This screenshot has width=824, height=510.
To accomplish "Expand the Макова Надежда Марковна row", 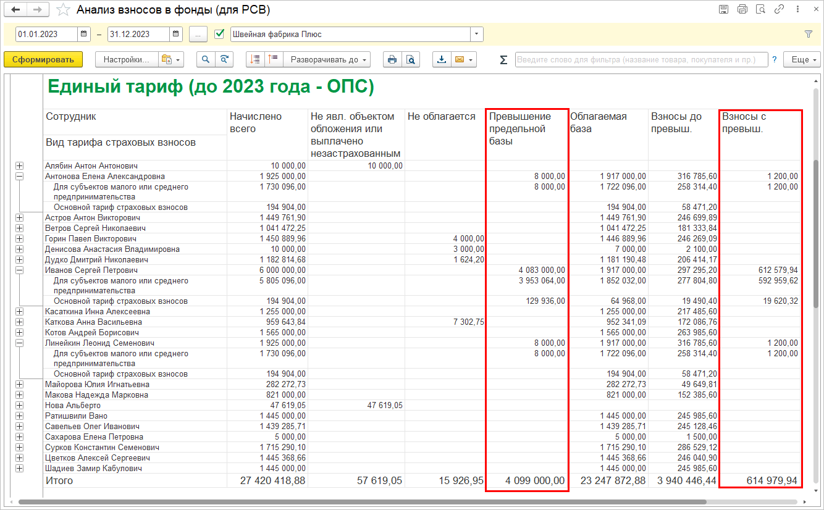I will (19, 395).
